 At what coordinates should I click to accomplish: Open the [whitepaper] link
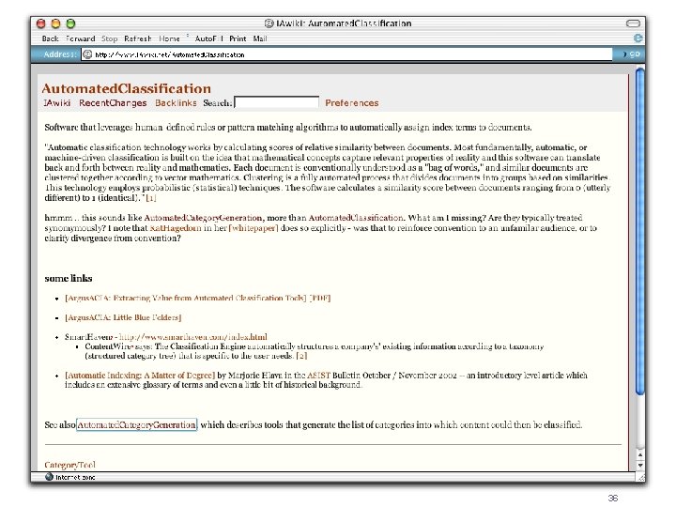[253, 227]
